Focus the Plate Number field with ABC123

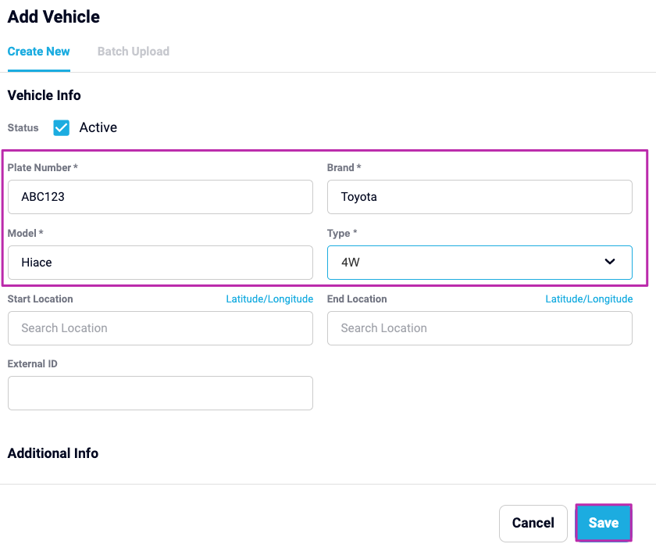point(160,197)
